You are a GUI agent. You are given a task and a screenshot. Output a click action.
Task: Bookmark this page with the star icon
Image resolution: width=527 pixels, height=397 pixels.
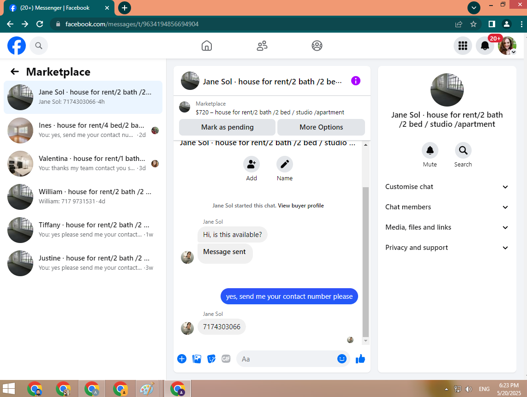(x=473, y=24)
